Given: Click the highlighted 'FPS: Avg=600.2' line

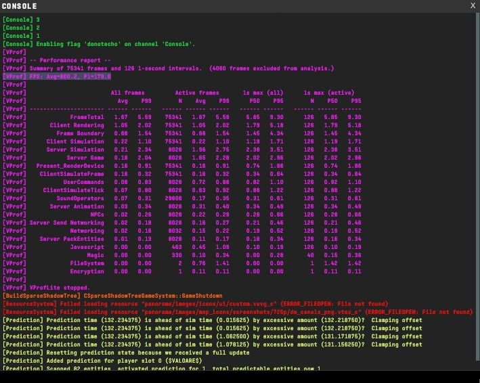Looking at the screenshot, I should coord(57,76).
